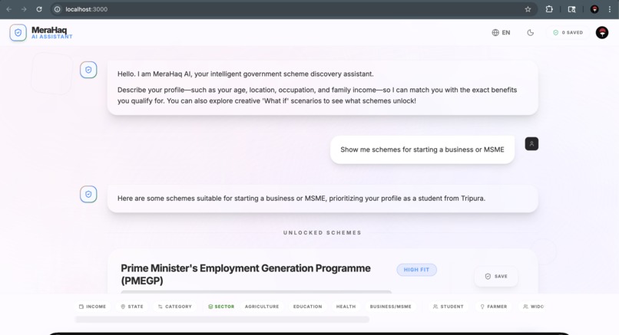This screenshot has height=335, width=619.
Task: Select the State filter chip
Action: pyautogui.click(x=132, y=306)
